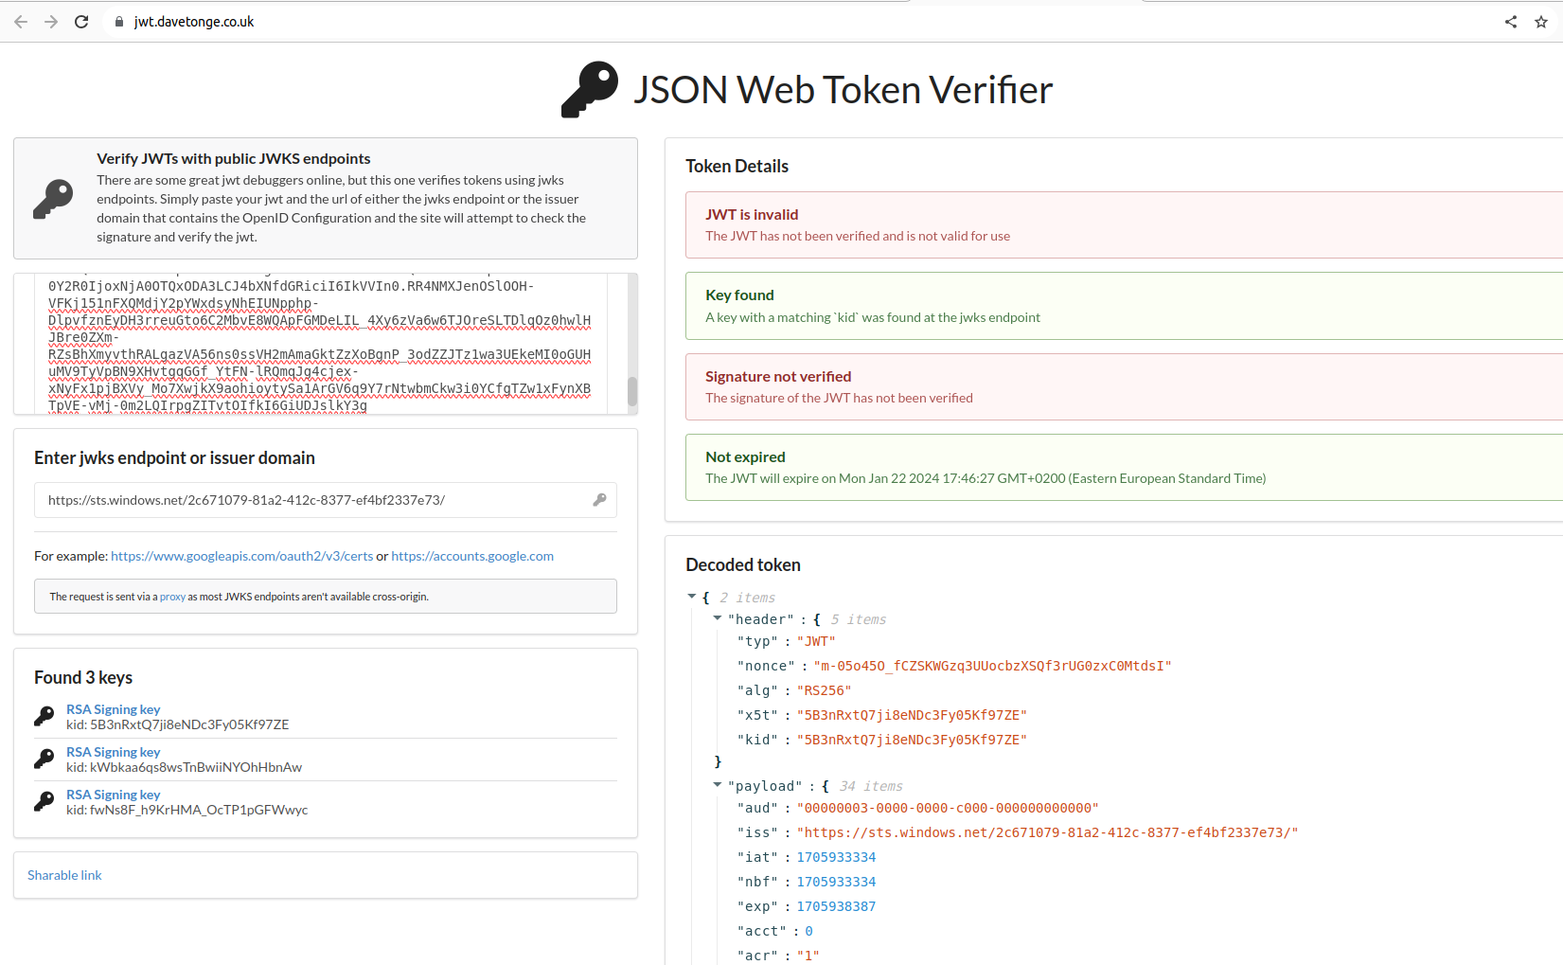The height and width of the screenshot is (965, 1563).
Task: Click the key icon beside kid kWbkaa6qs8wsTnBwiiNYOhHbnAw
Action: click(x=44, y=759)
